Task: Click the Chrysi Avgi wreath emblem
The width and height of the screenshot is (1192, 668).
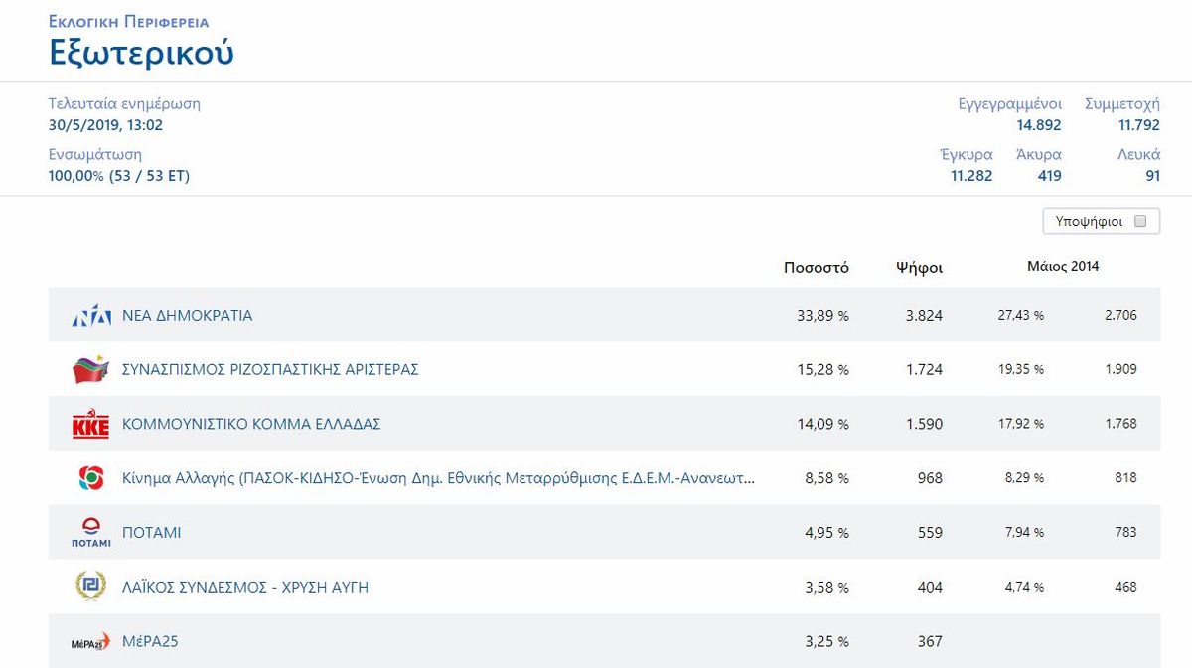Action: click(x=90, y=587)
